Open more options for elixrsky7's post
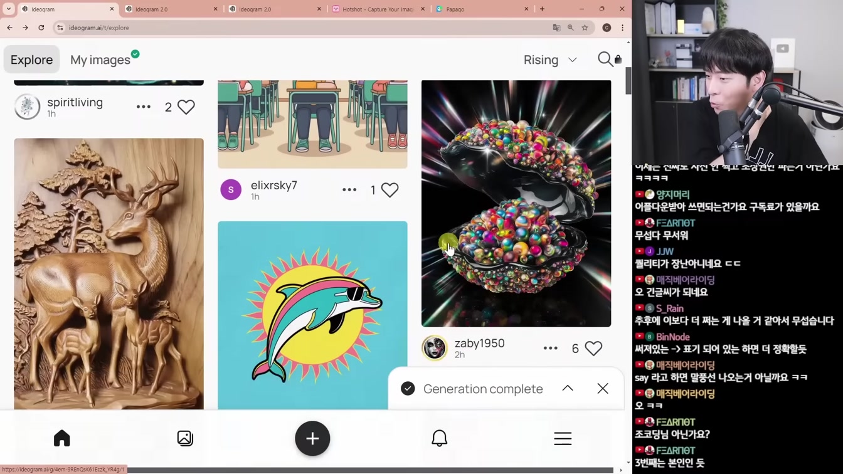 coord(349,189)
